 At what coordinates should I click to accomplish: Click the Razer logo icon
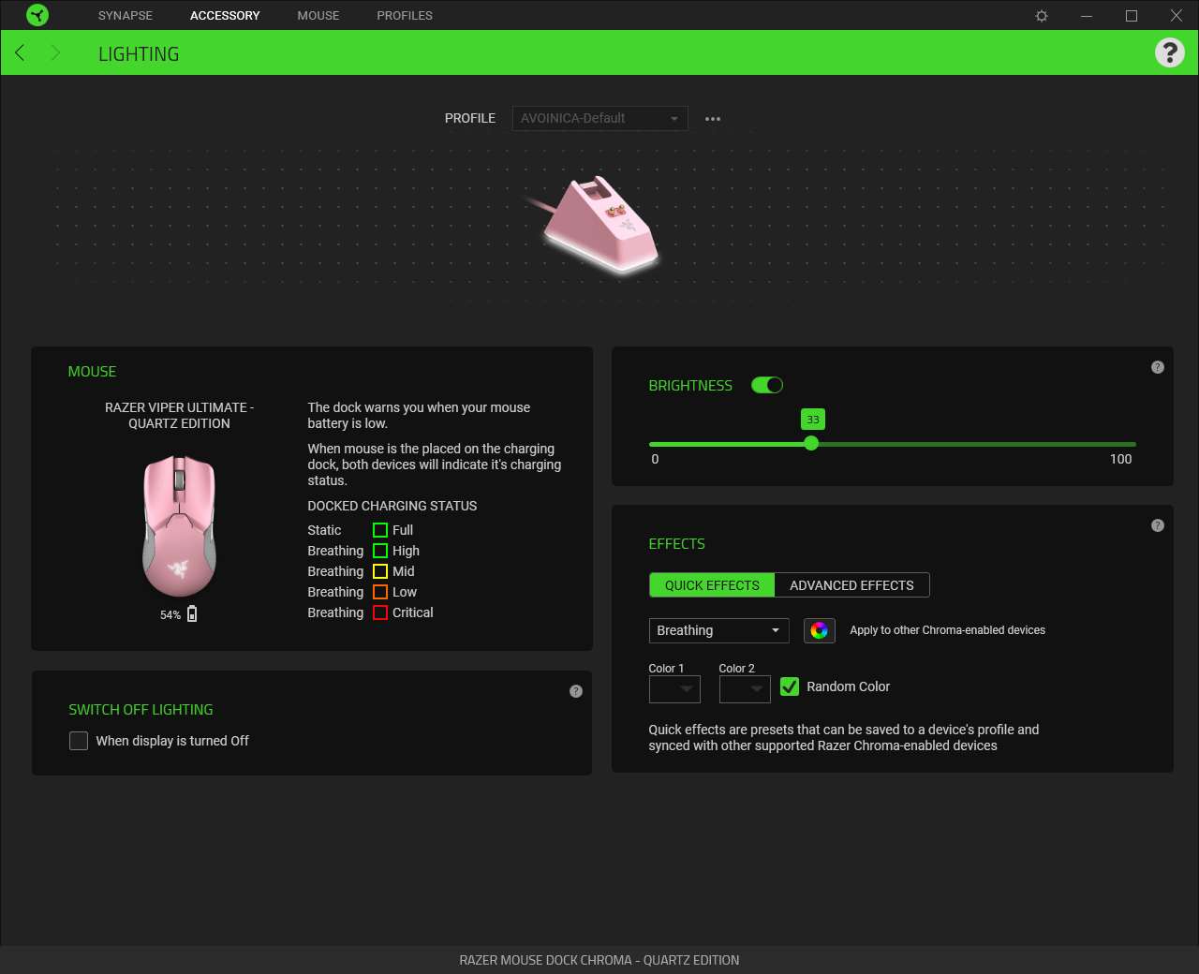(37, 15)
